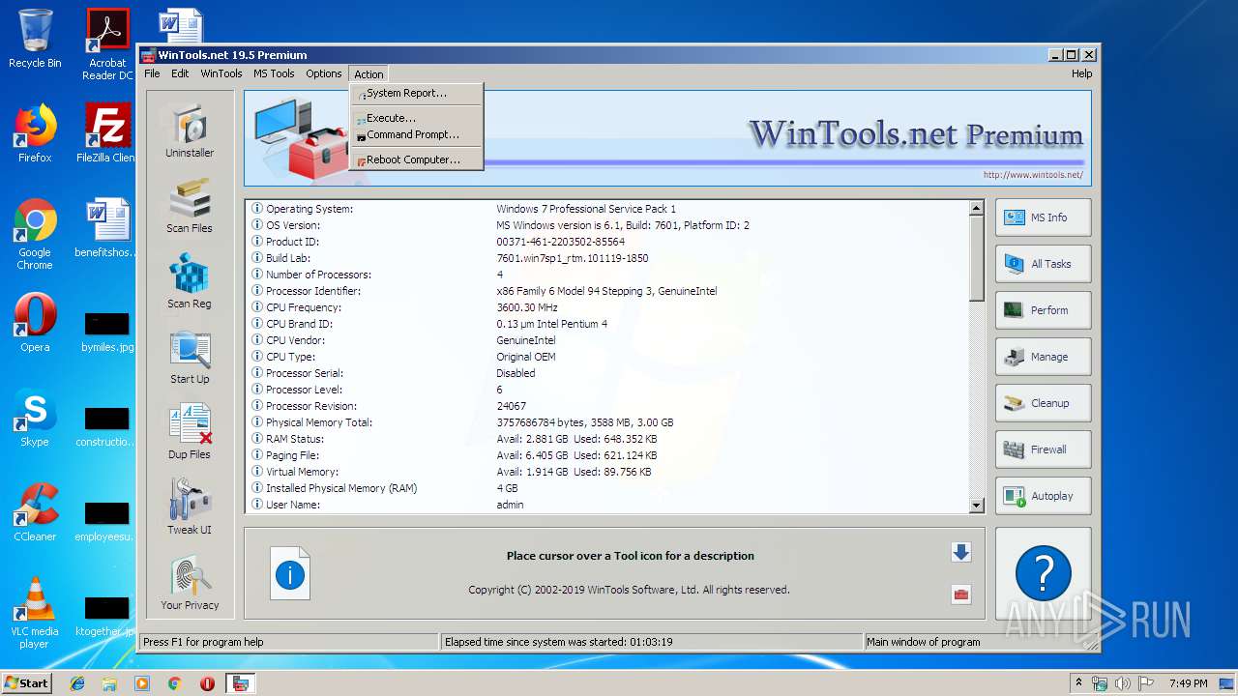Select Skype desktop icon
This screenshot has height=696, width=1238.
(x=35, y=418)
